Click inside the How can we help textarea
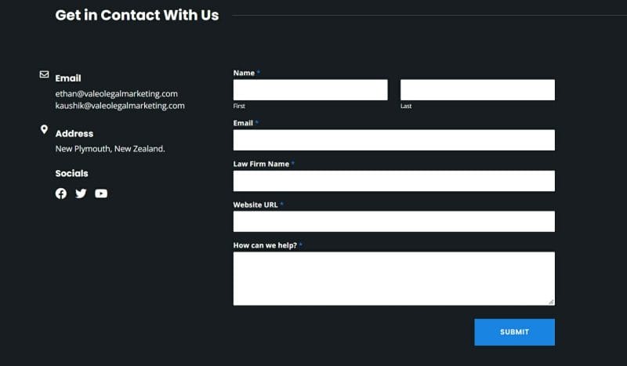Screen dimensions: 627x366 (394, 278)
